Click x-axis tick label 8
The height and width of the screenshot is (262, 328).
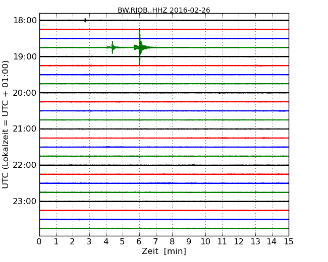point(172,242)
